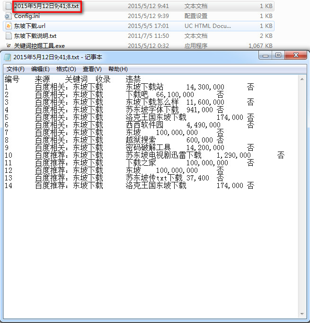Click the 66,100,000 value in row 2

(x=175, y=95)
